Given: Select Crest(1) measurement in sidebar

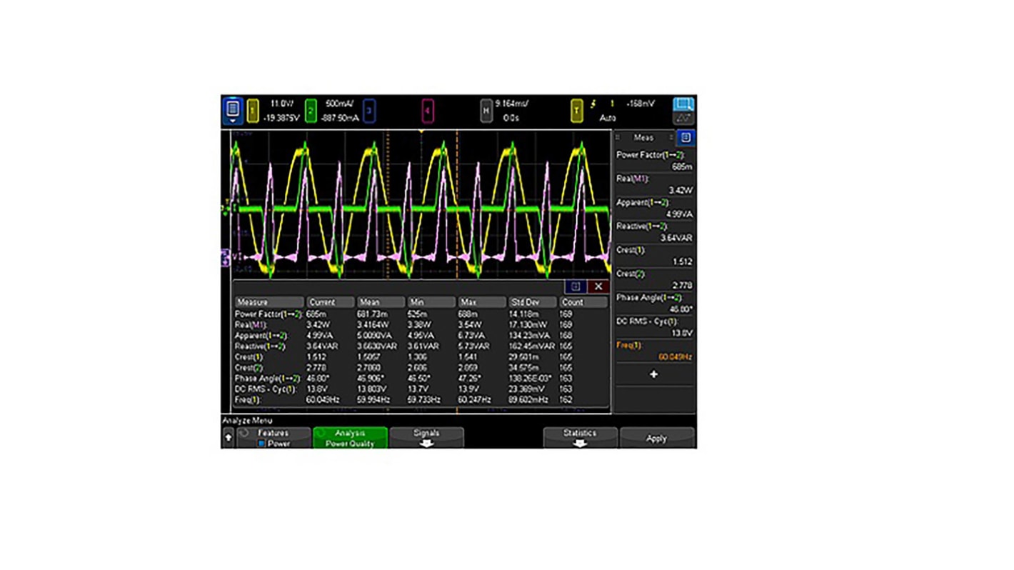Looking at the screenshot, I should pyautogui.click(x=654, y=256).
